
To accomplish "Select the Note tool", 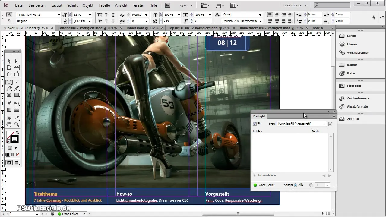I will pyautogui.click(x=9, y=118).
